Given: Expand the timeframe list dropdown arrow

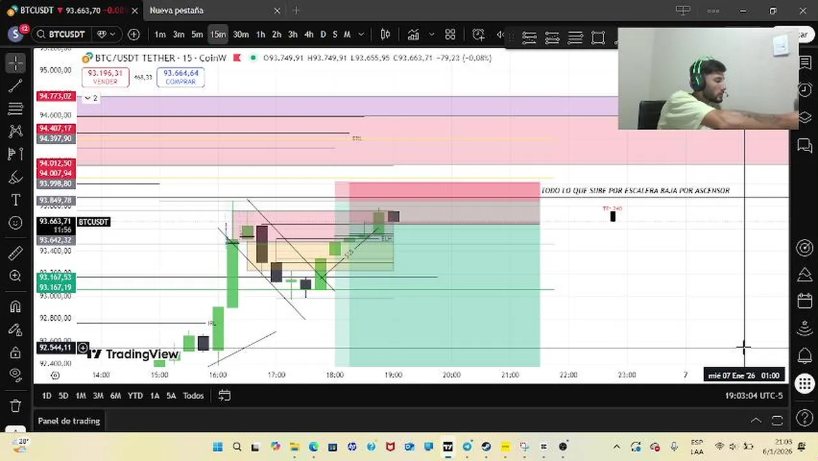Looking at the screenshot, I should click(362, 35).
